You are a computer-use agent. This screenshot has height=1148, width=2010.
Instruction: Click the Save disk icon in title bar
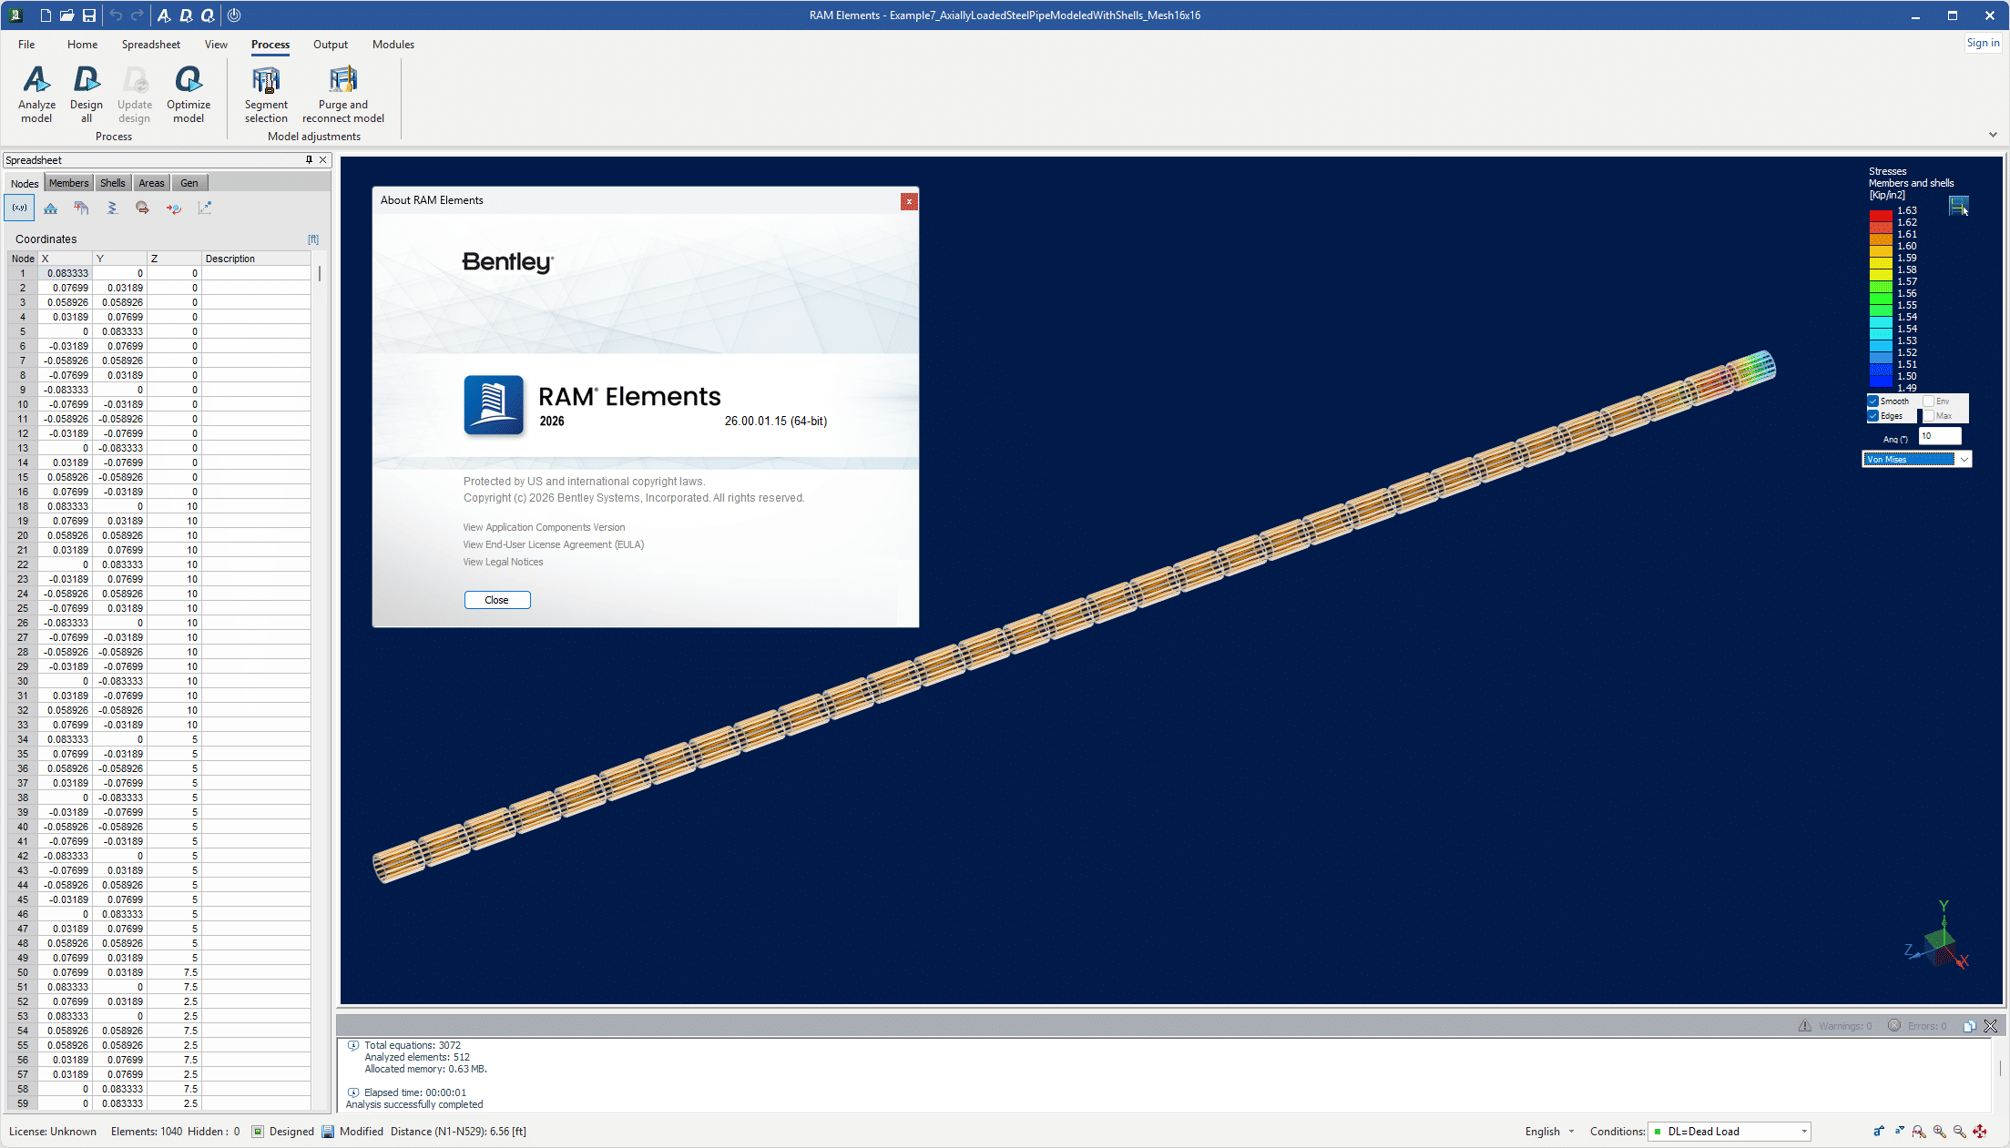(x=89, y=15)
